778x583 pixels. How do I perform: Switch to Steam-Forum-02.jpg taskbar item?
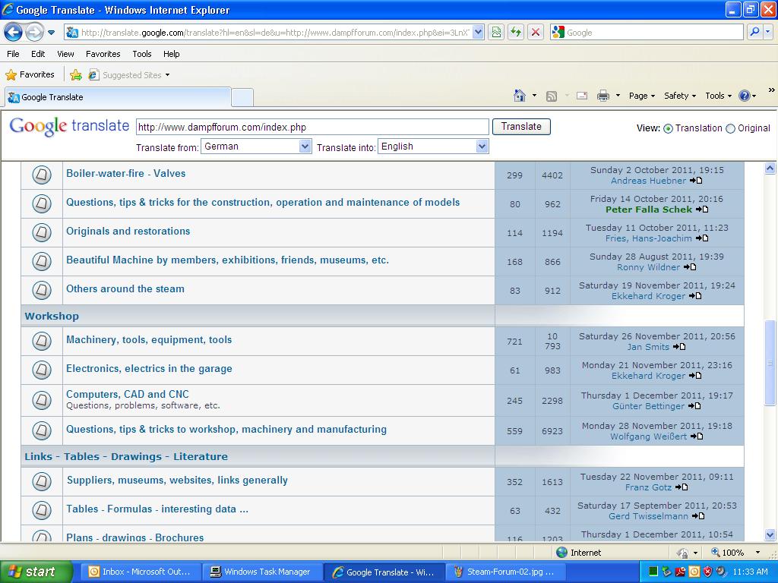click(504, 572)
